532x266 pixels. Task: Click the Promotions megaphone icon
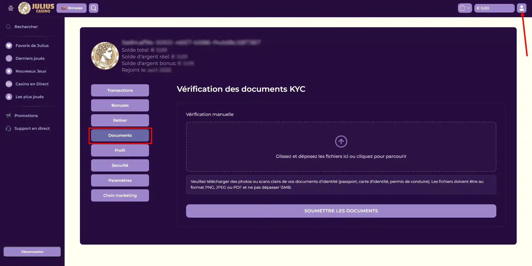8,115
